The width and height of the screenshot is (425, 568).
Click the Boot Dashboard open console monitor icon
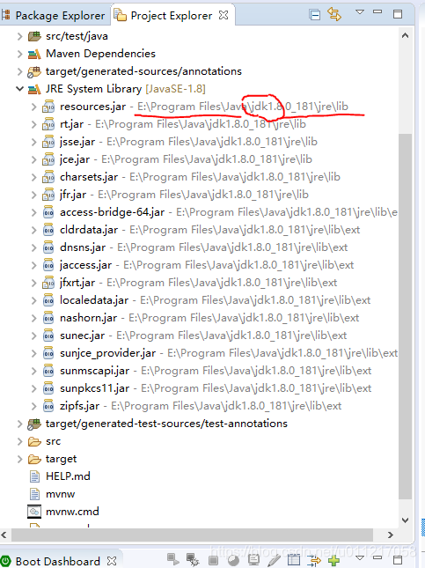tap(253, 560)
